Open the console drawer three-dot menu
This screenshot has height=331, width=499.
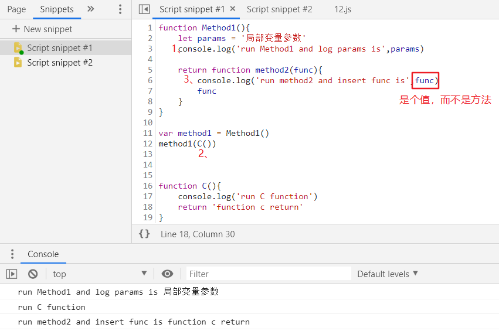point(11,254)
